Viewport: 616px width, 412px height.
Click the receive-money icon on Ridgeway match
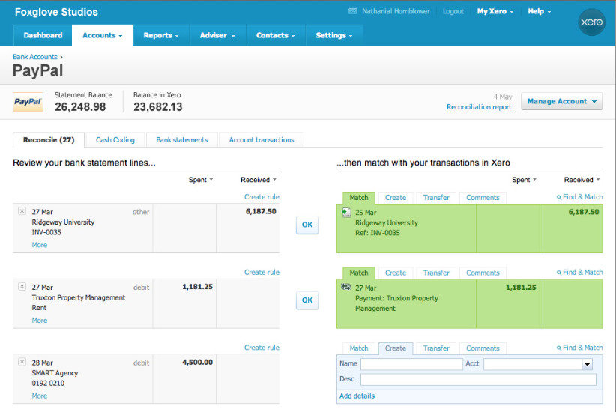346,213
